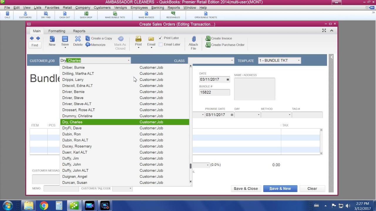Click the New transaction icon
This screenshot has width=376, height=211.
[52, 39]
